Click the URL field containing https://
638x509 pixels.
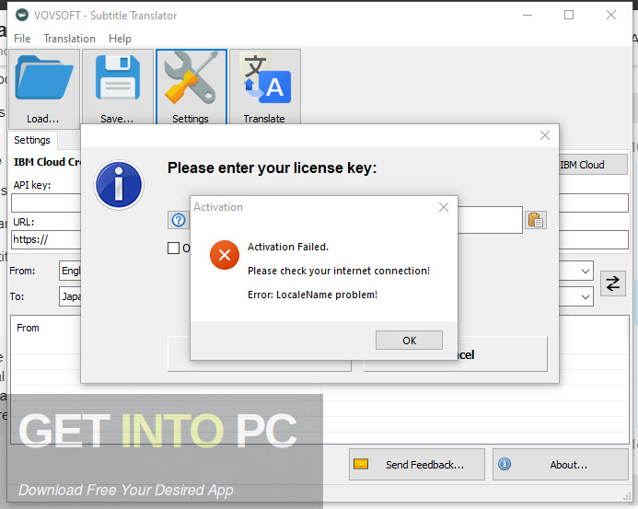tap(46, 239)
